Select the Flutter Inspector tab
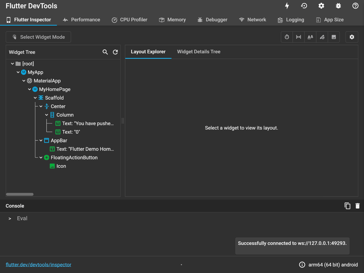 29,20
